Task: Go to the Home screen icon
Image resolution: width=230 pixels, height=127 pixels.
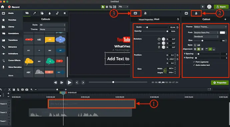Action: click(2, 7)
